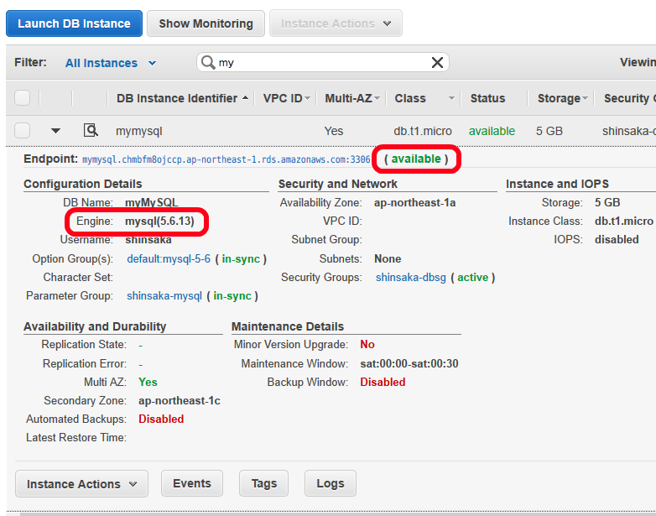This screenshot has height=516, width=656.
Task: Open the All Instances filter dropdown
Action: pyautogui.click(x=111, y=63)
